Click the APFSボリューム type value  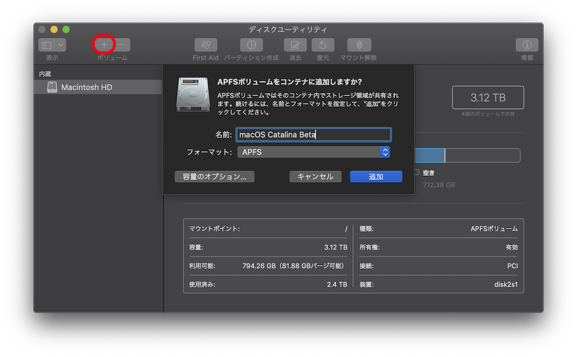494,229
